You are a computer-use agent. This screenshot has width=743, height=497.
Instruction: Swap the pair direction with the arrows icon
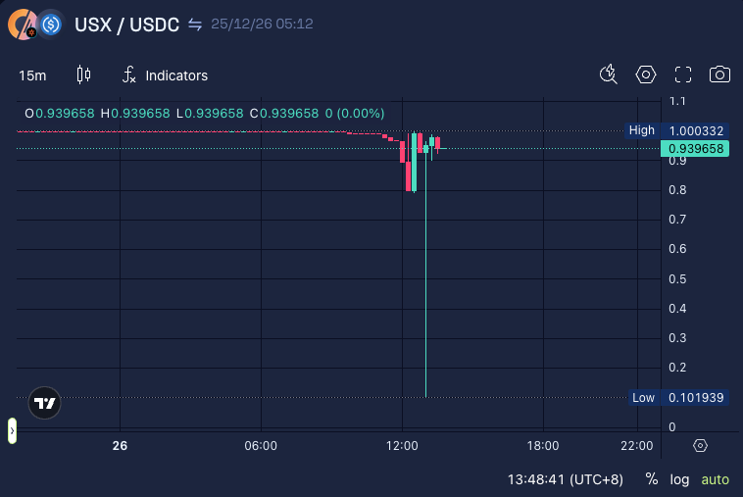click(x=195, y=25)
